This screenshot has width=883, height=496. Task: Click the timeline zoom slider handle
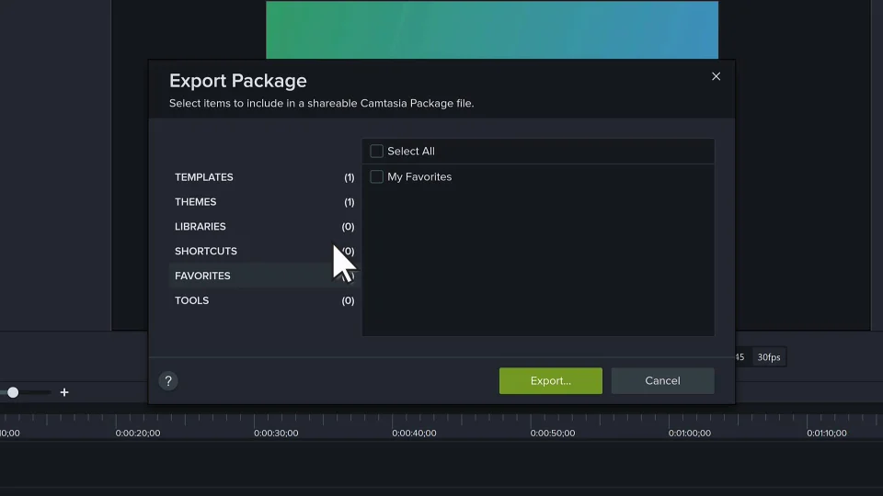pos(13,392)
